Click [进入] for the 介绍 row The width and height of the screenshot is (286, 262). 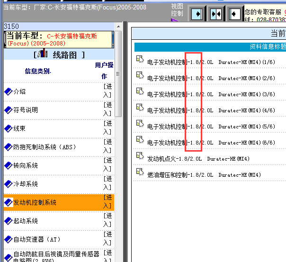[107, 90]
